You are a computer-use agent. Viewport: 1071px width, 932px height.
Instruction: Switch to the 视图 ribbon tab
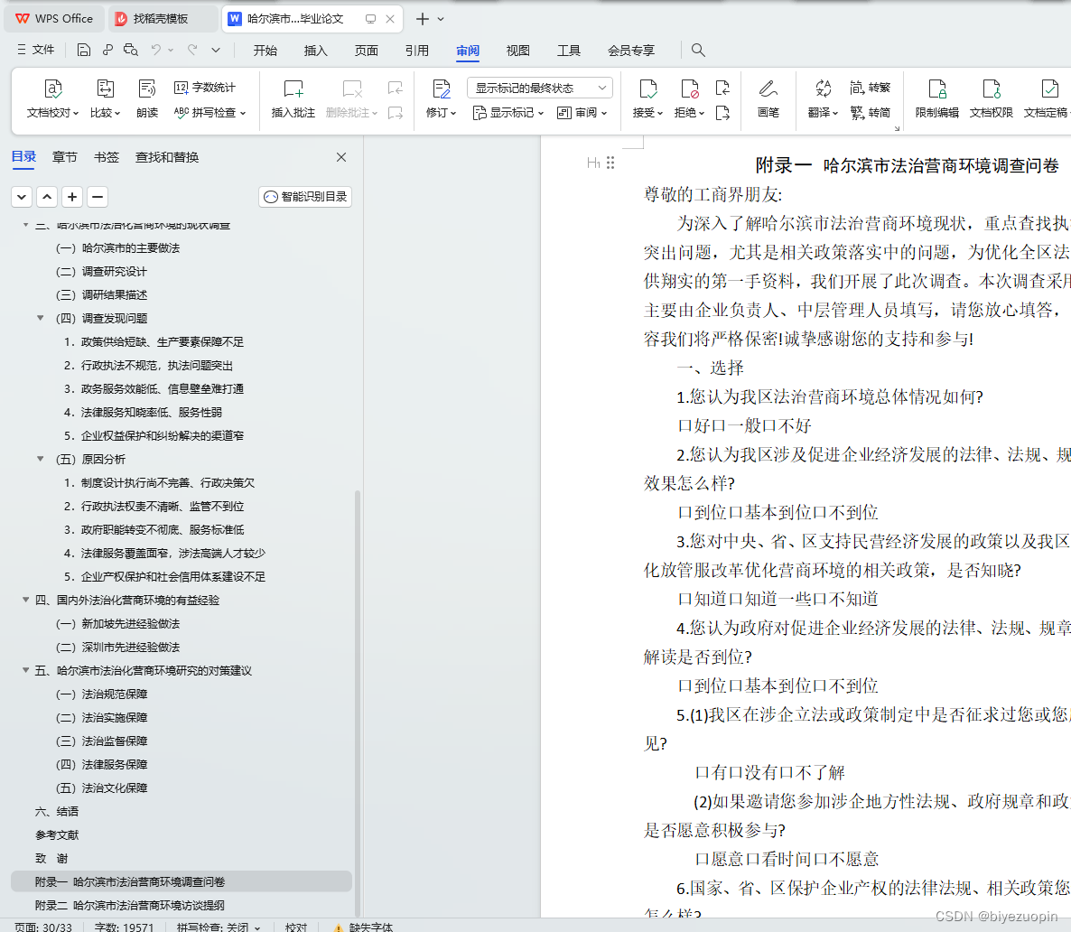517,50
